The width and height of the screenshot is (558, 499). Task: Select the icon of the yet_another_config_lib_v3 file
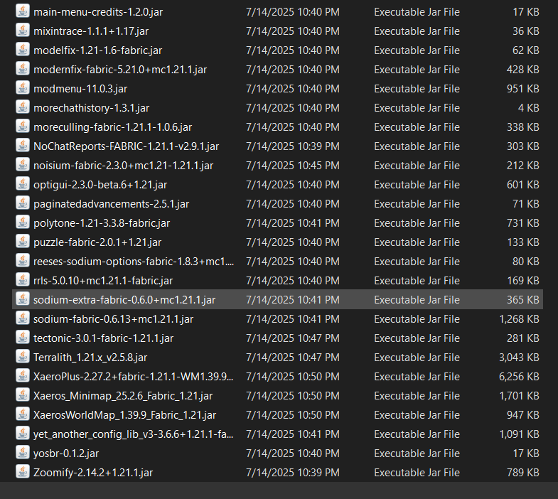23,434
